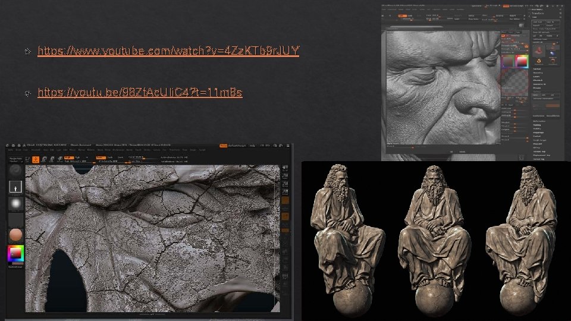This screenshot has height=321, width=571.
Task: Open the brush thumbnail in left ZBrush shelf
Action: 15,171
